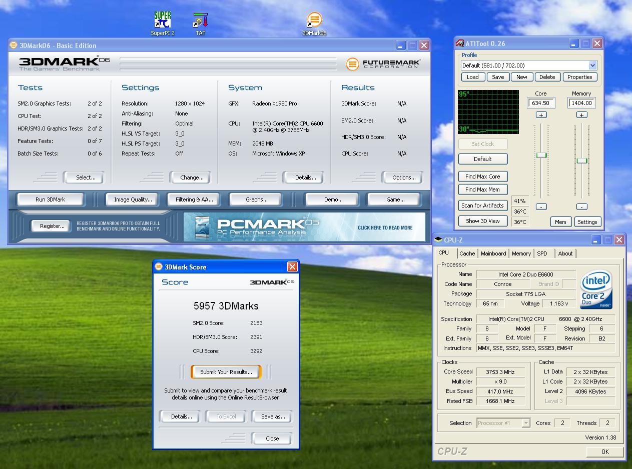Viewport: 632px width, 469px height.
Task: Click OK in CPU-Z
Action: pos(605,451)
